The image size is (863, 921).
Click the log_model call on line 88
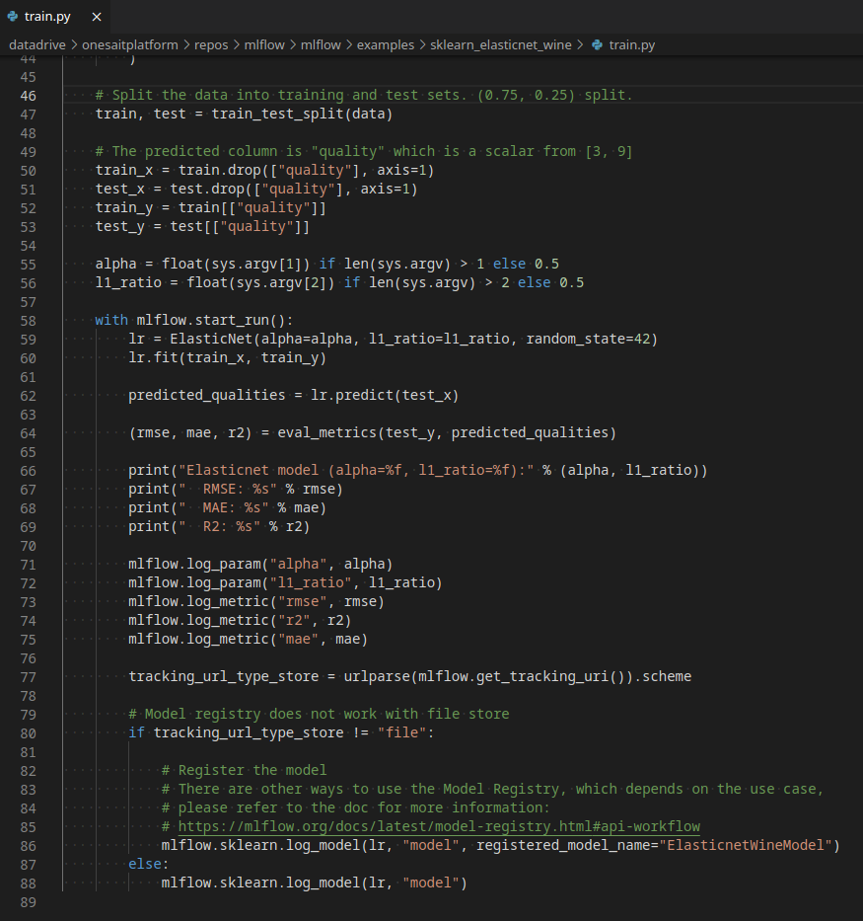[315, 883]
